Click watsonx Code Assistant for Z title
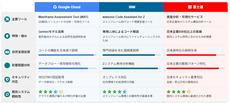The image size is (230, 103). coord(124,17)
